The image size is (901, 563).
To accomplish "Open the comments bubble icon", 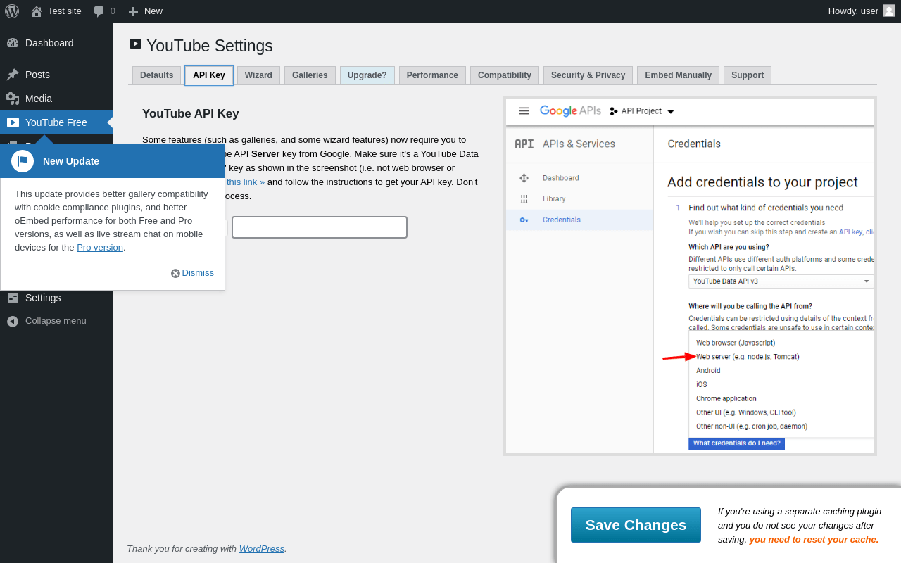I will (99, 11).
